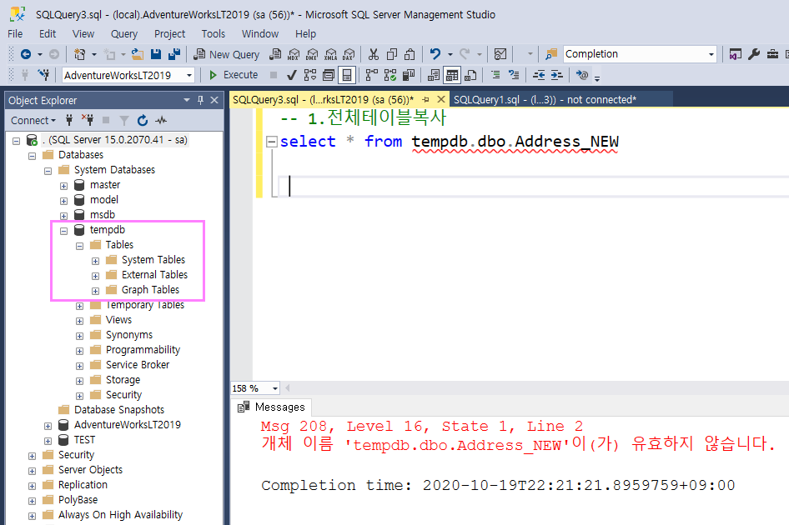Open a new DMX query
Screen dimensions: 789x525
coord(312,54)
